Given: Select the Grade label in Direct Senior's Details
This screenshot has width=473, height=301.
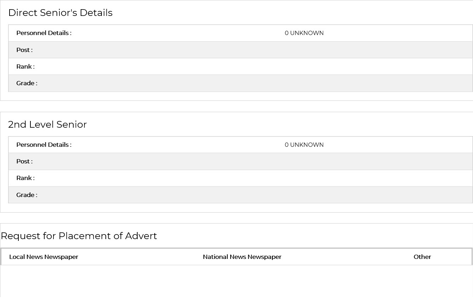Looking at the screenshot, I should tap(27, 83).
